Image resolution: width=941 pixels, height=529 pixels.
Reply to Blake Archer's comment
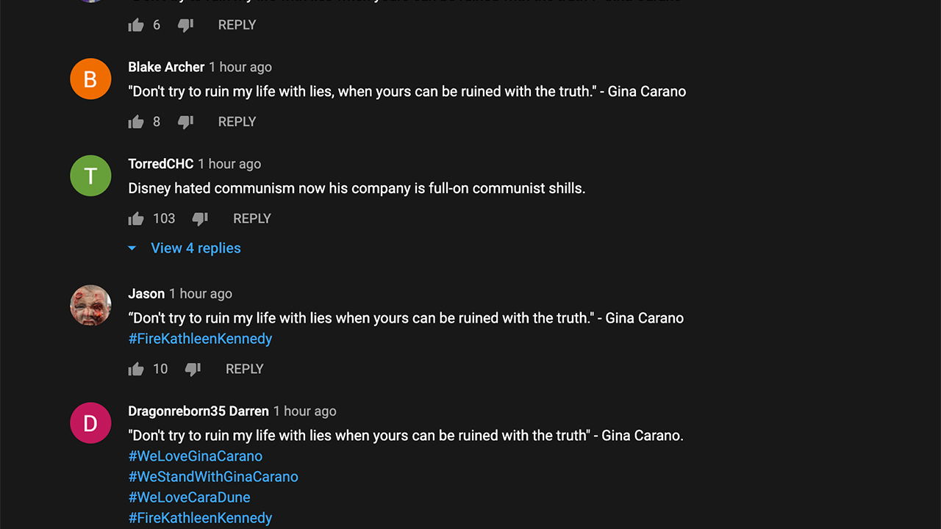(237, 122)
